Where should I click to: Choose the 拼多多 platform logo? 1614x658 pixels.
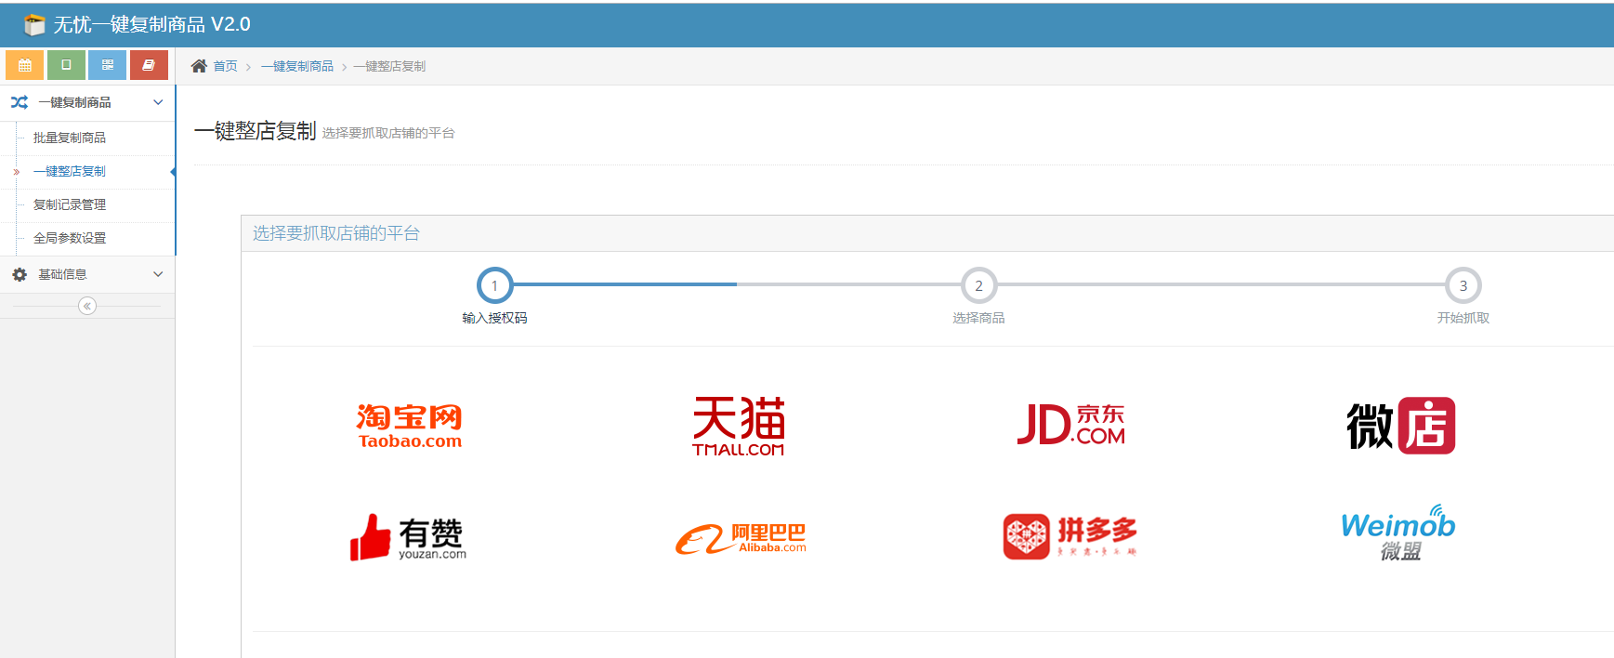point(1070,536)
